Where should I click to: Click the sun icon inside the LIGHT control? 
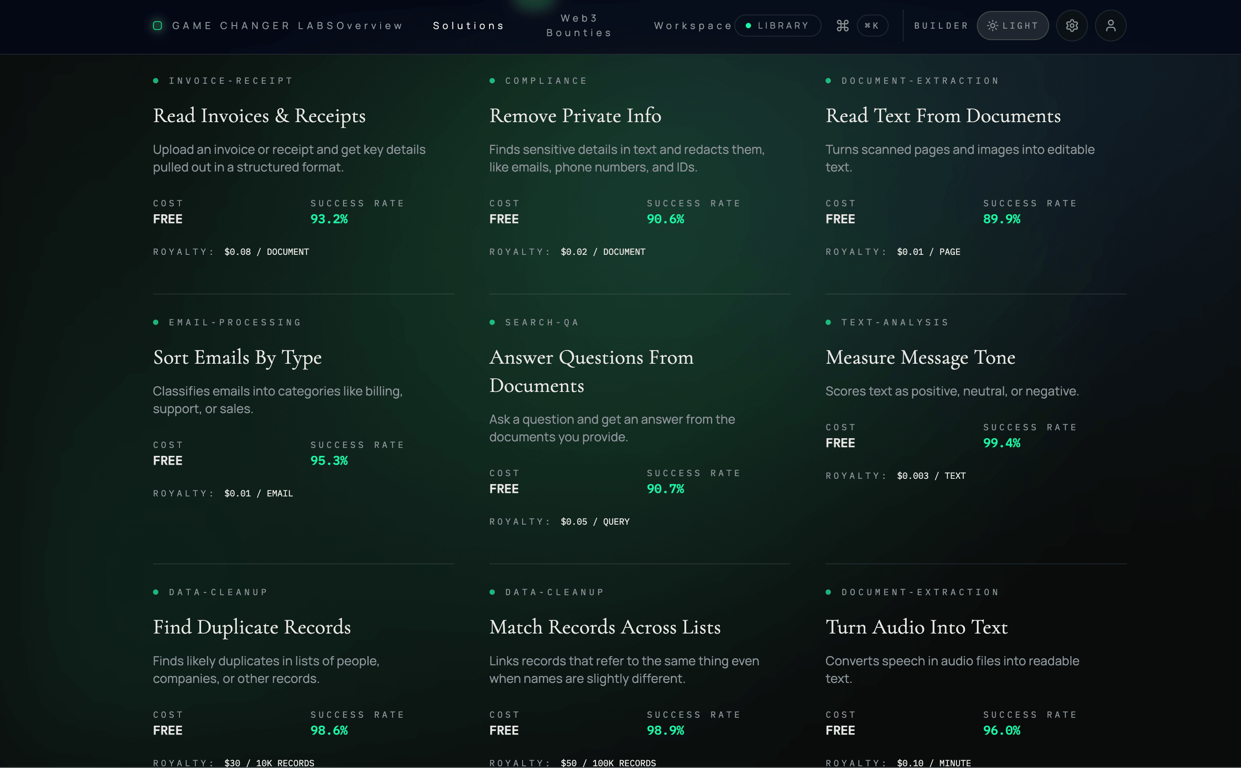993,26
